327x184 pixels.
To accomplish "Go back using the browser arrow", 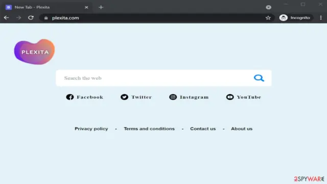I will tap(7, 18).
